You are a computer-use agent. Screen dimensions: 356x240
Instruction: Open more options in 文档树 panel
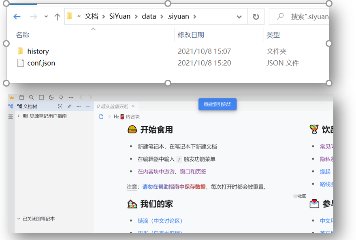click(79, 106)
